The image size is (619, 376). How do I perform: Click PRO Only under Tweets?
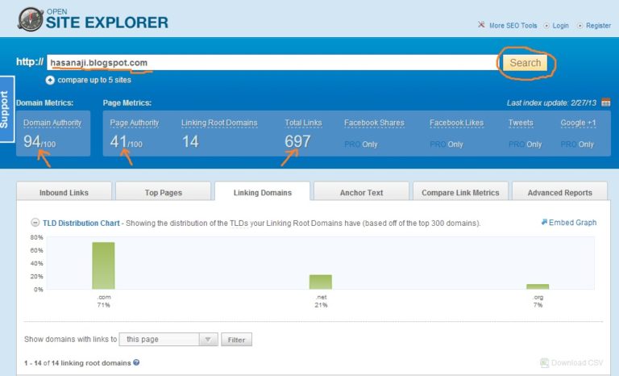pyautogui.click(x=525, y=144)
